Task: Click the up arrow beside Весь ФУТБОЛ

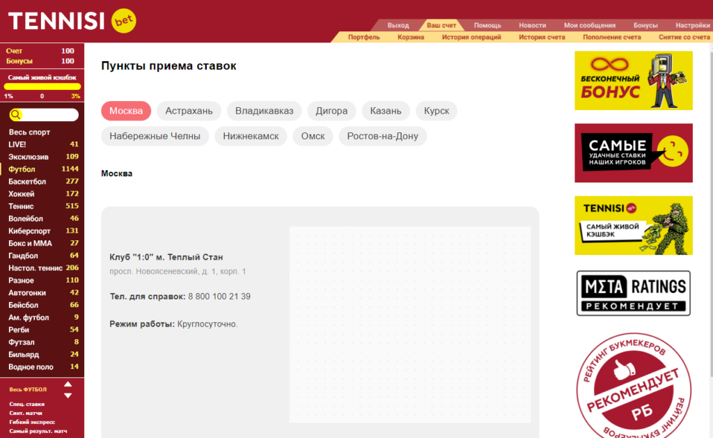Action: coord(68,384)
